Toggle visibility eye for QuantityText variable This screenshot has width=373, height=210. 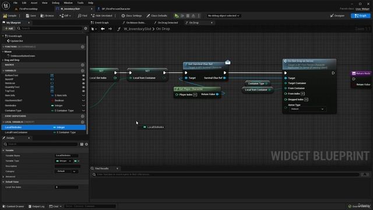(83, 87)
